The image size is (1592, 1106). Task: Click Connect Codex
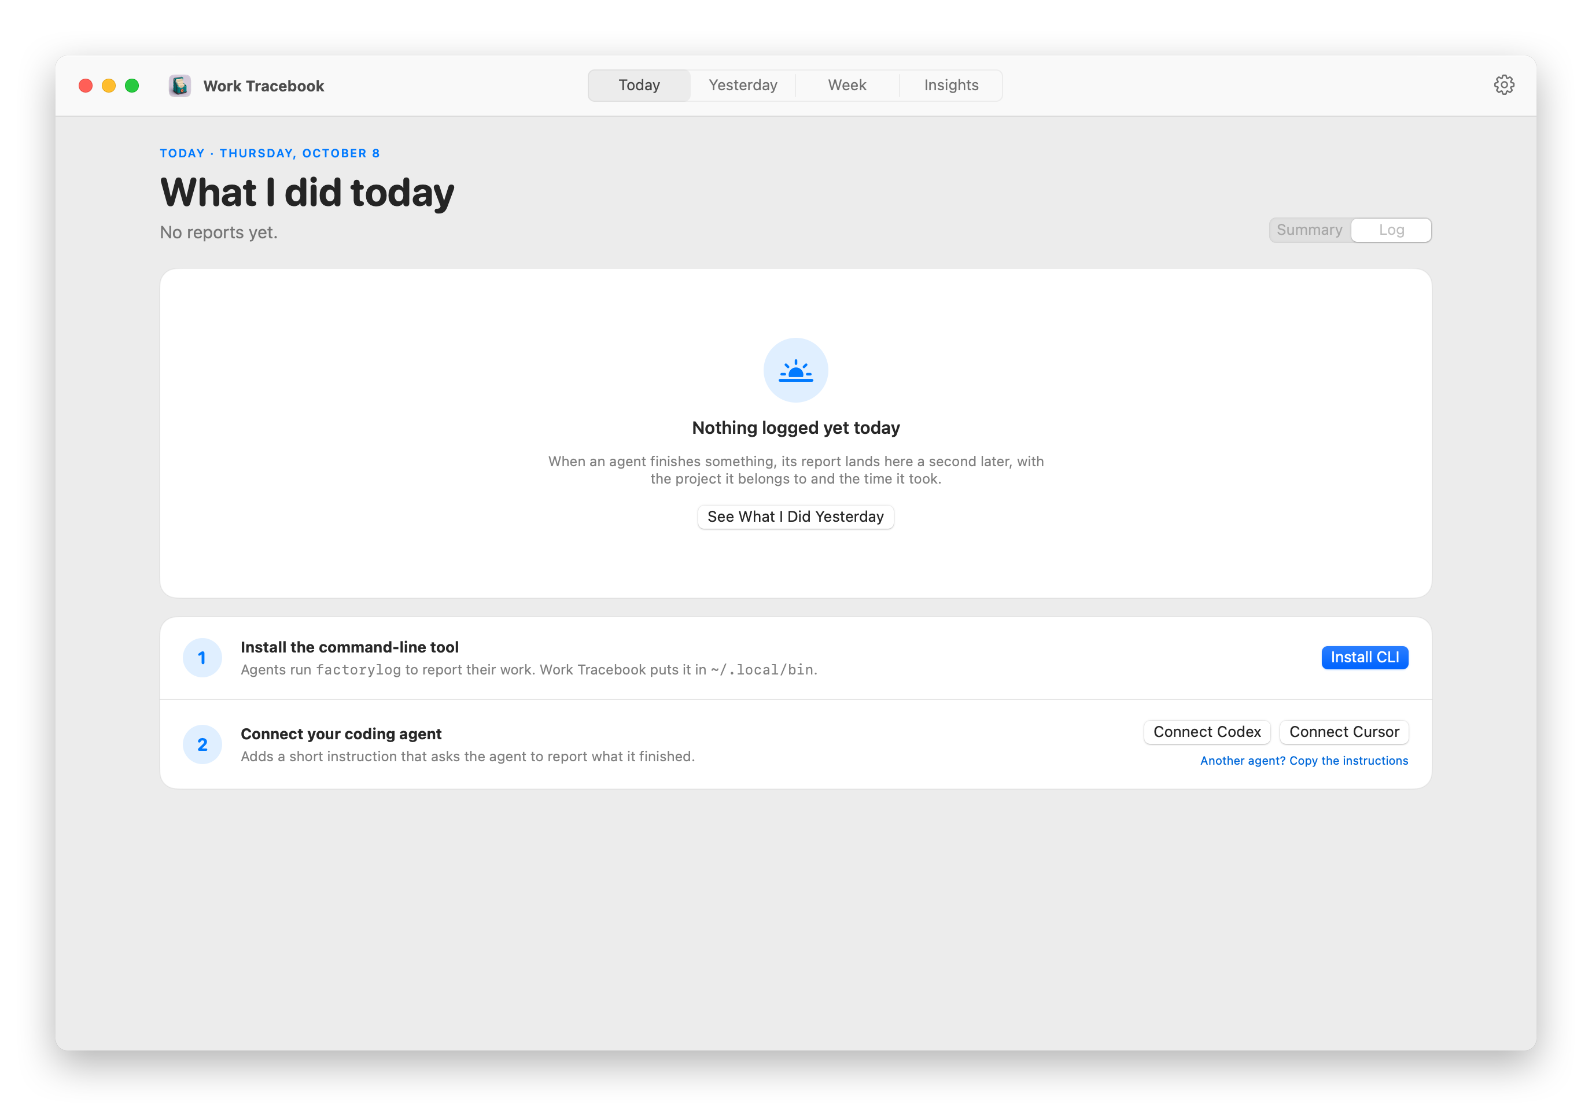(x=1207, y=732)
